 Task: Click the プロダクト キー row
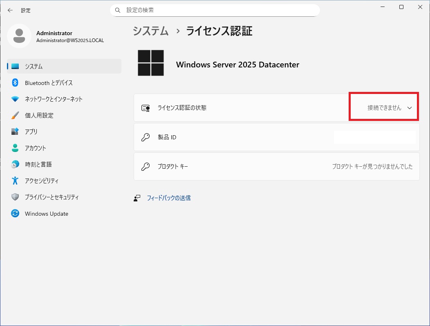pyautogui.click(x=276, y=166)
